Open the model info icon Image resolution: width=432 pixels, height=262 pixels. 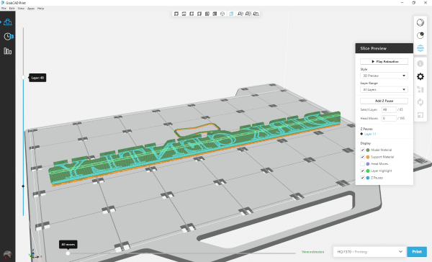(420, 63)
